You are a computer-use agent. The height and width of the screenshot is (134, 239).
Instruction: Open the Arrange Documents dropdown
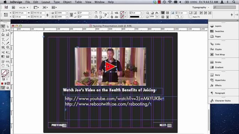click(x=54, y=7)
